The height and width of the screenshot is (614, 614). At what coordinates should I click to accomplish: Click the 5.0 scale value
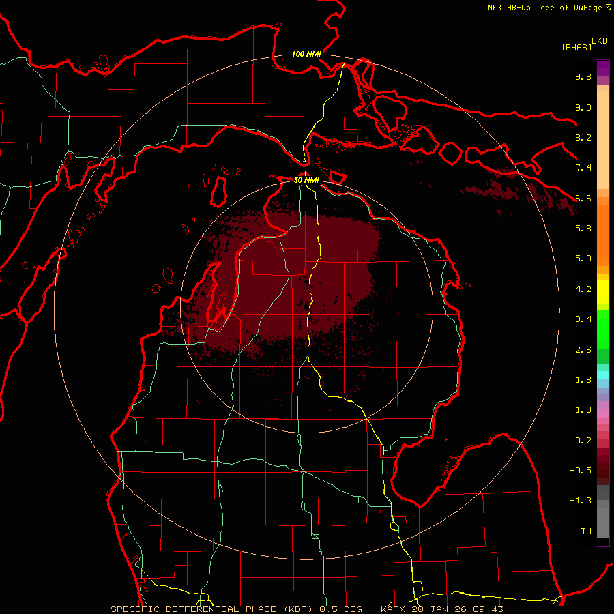coord(583,259)
